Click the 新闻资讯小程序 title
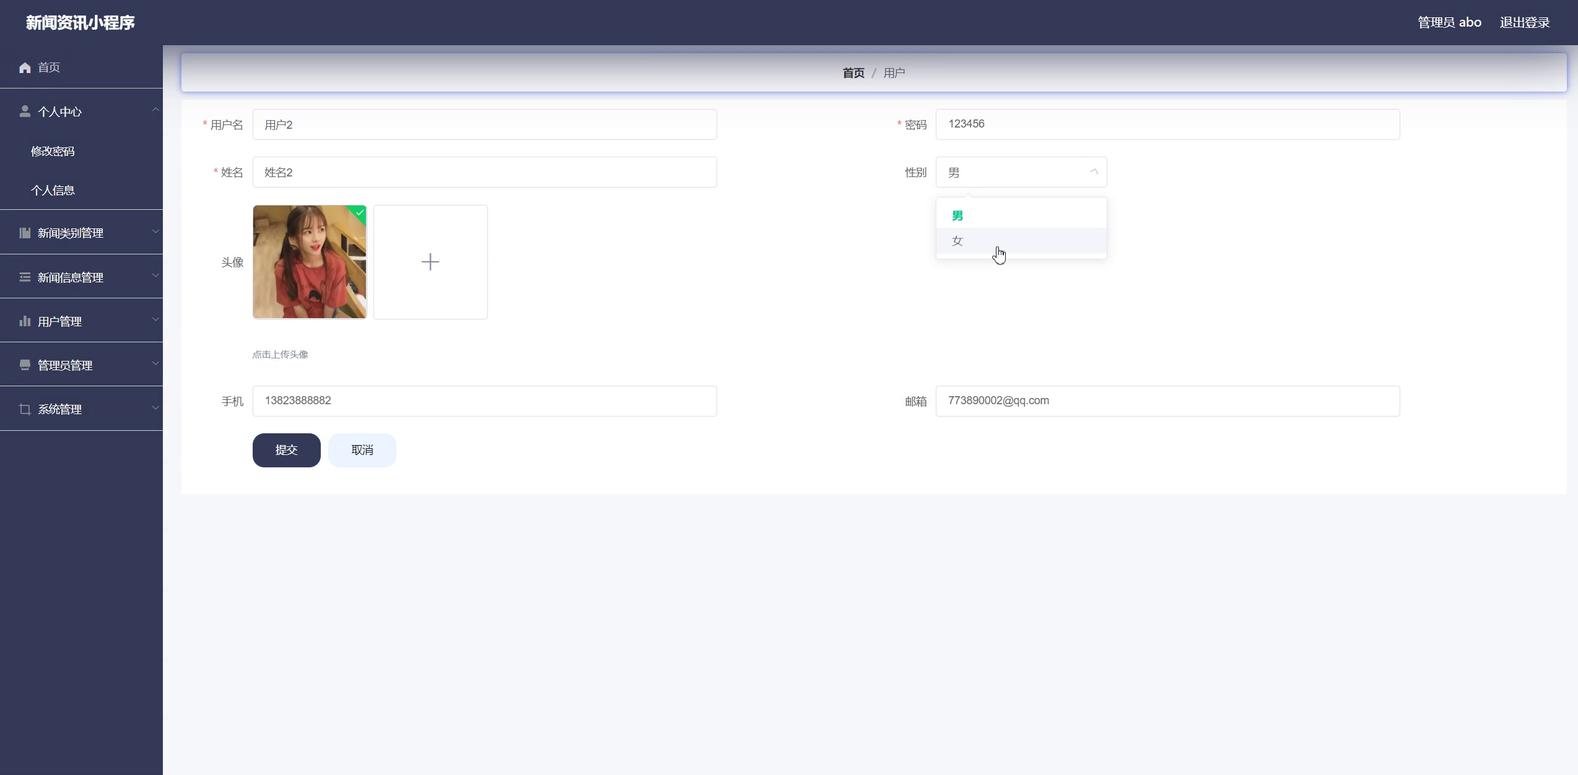Image resolution: width=1578 pixels, height=775 pixels. 81,23
